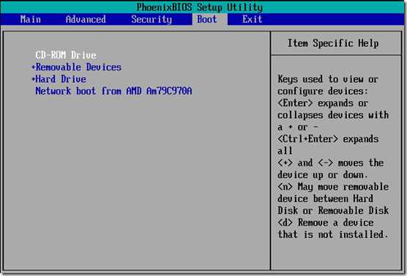Click the 'that is not installed.' help line

333,234
